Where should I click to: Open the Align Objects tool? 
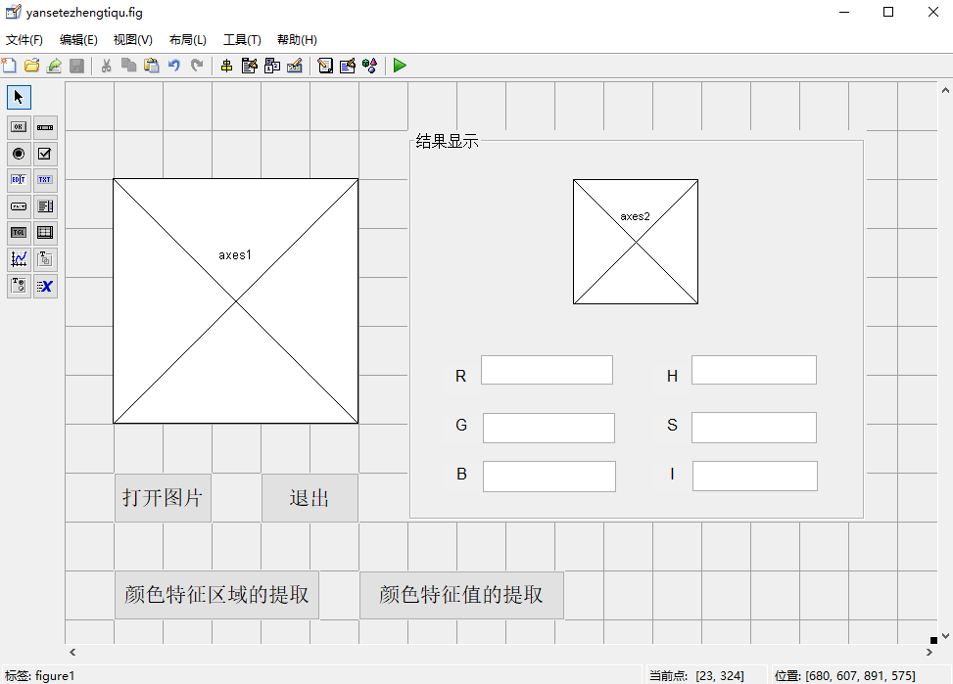tap(225, 66)
